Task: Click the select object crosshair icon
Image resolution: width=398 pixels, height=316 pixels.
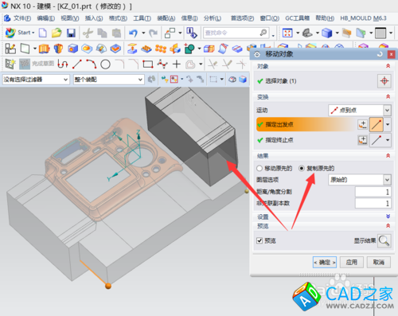Action: click(x=384, y=81)
